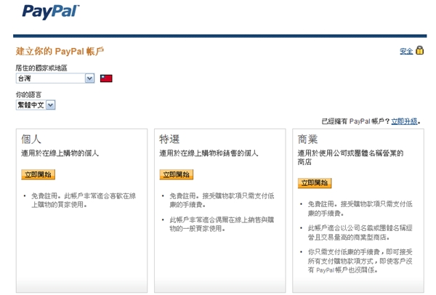Open the language dropdown showing 繁體中文

click(36, 105)
